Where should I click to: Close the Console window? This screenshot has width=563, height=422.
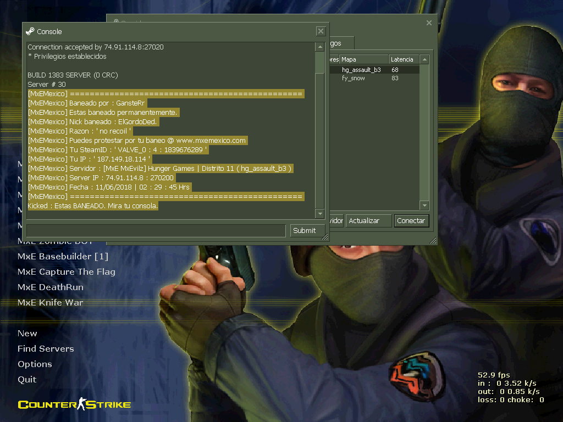321,31
